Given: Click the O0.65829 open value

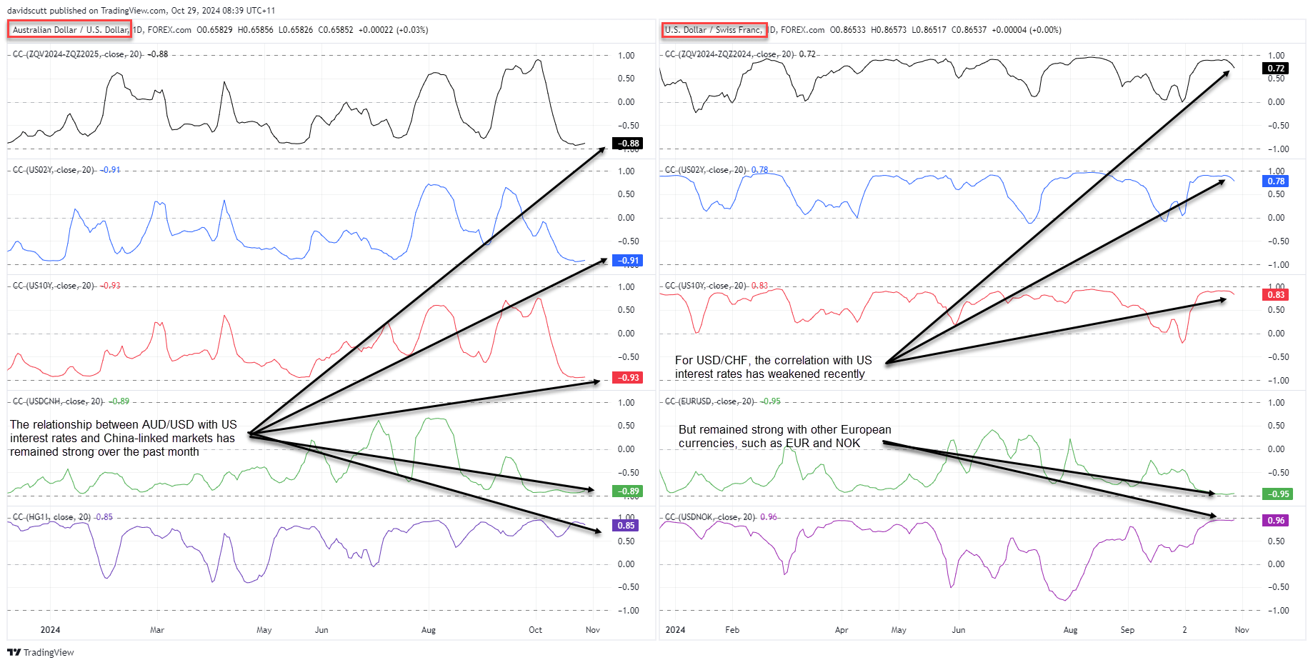Looking at the screenshot, I should click(x=214, y=30).
